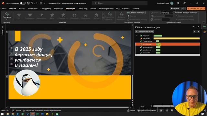Toggle the Область анимации button
Viewport: 207px width, 116px height.
136,13
